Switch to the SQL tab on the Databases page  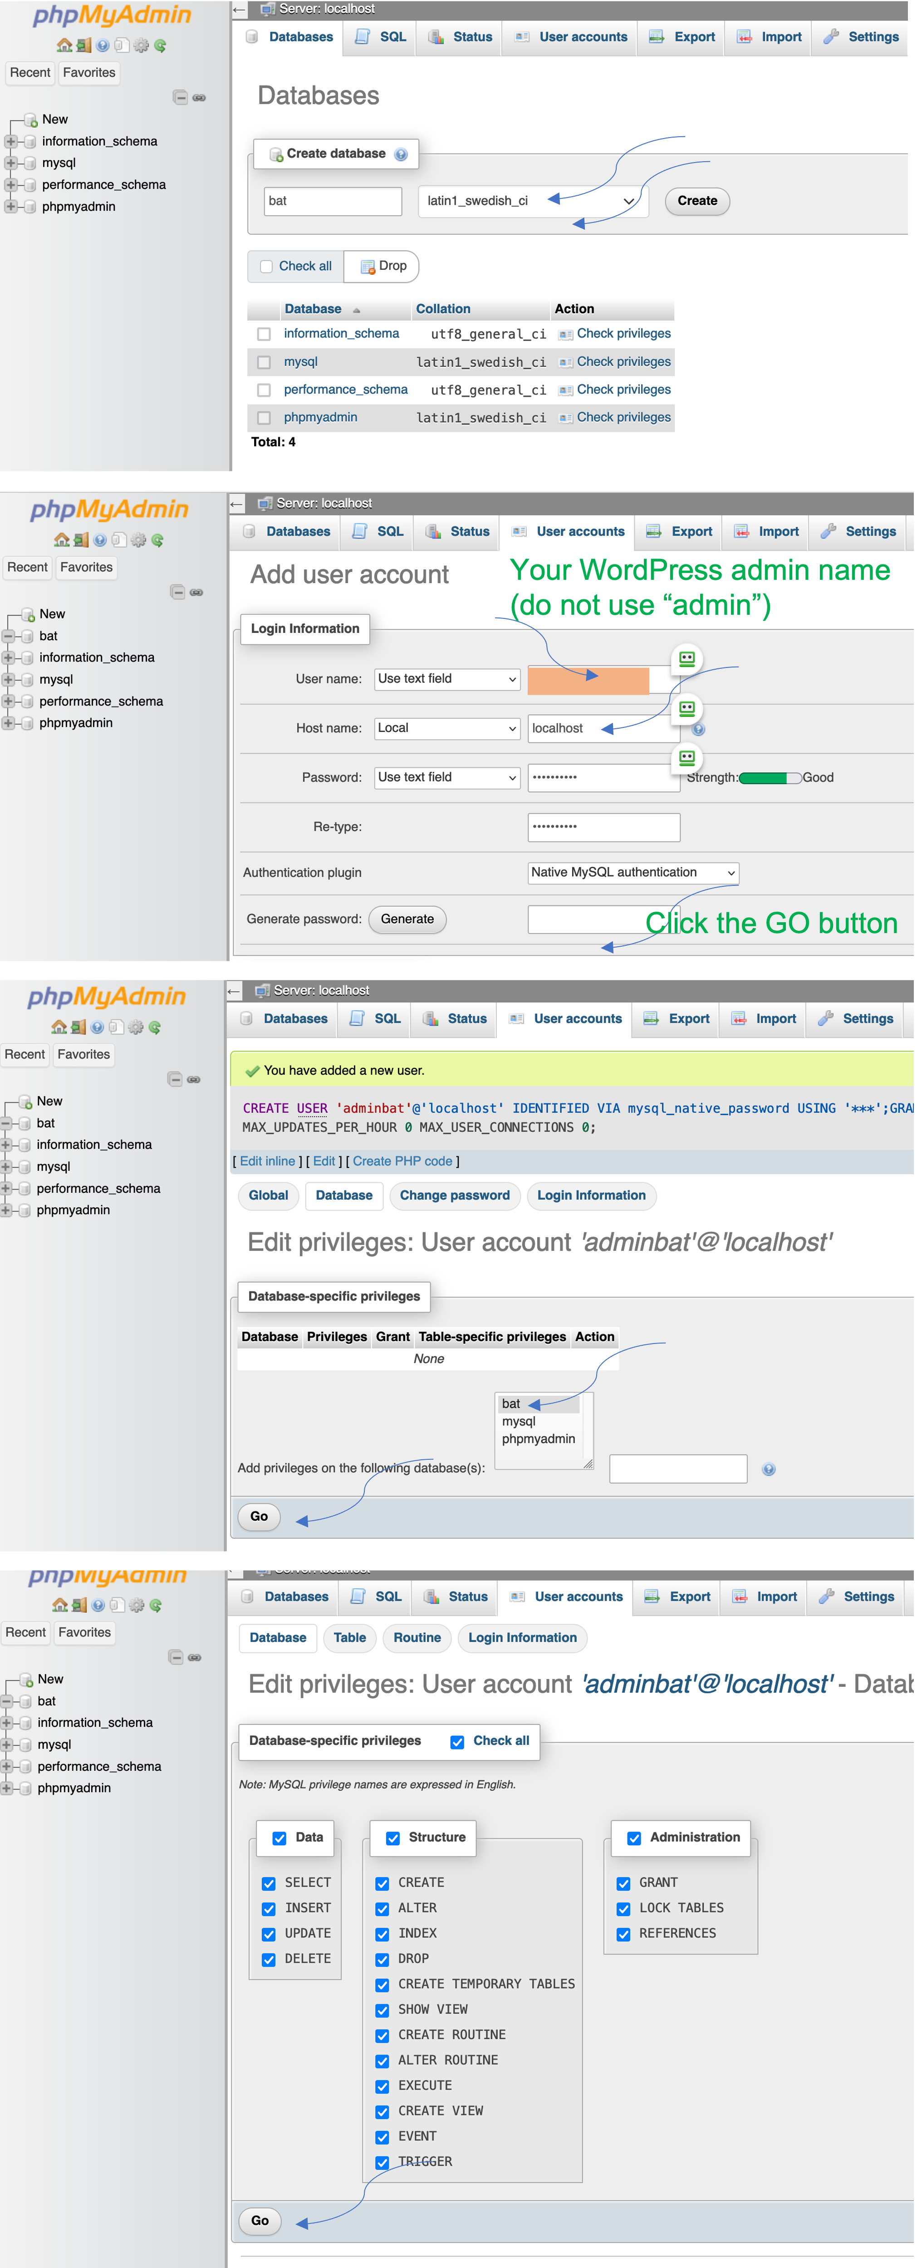[x=381, y=37]
